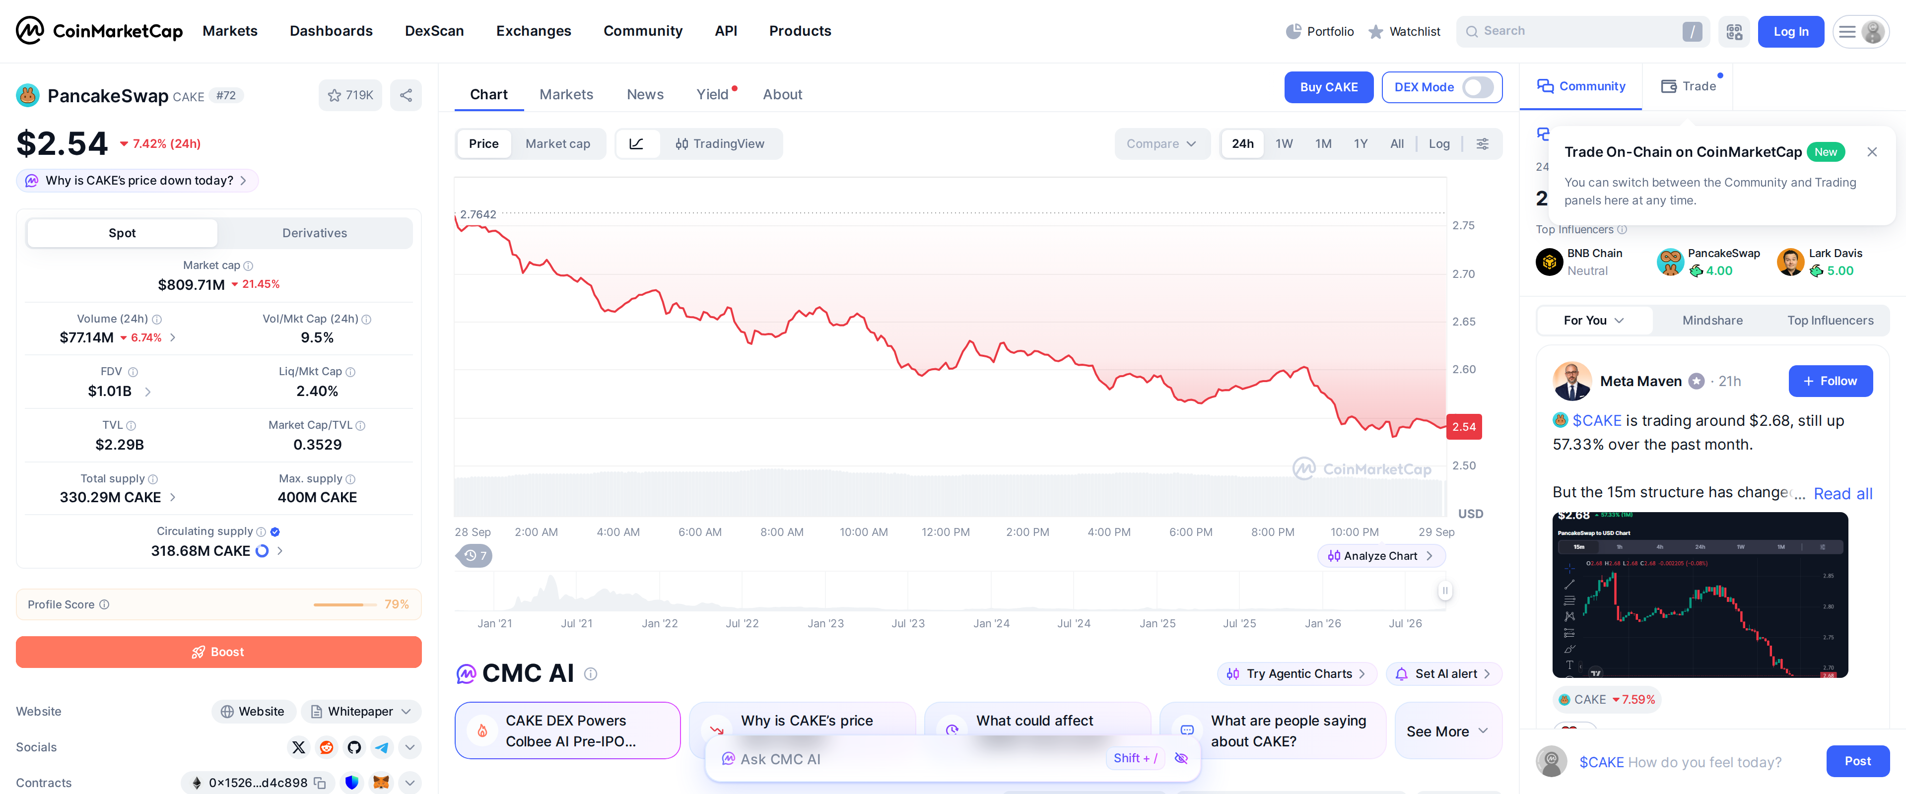Click the pause handle on range chart
This screenshot has height=794, width=1906.
(1445, 591)
